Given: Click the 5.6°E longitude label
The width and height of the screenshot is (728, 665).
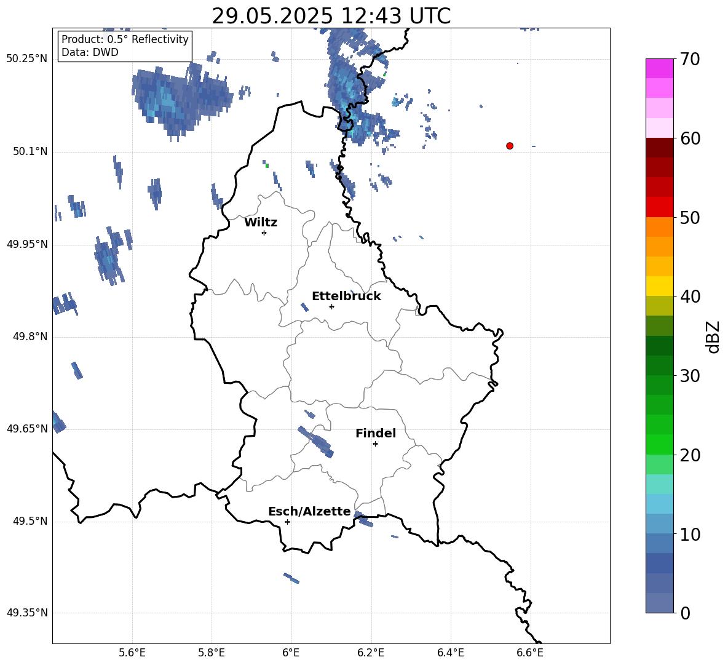Looking at the screenshot, I should coord(132,653).
